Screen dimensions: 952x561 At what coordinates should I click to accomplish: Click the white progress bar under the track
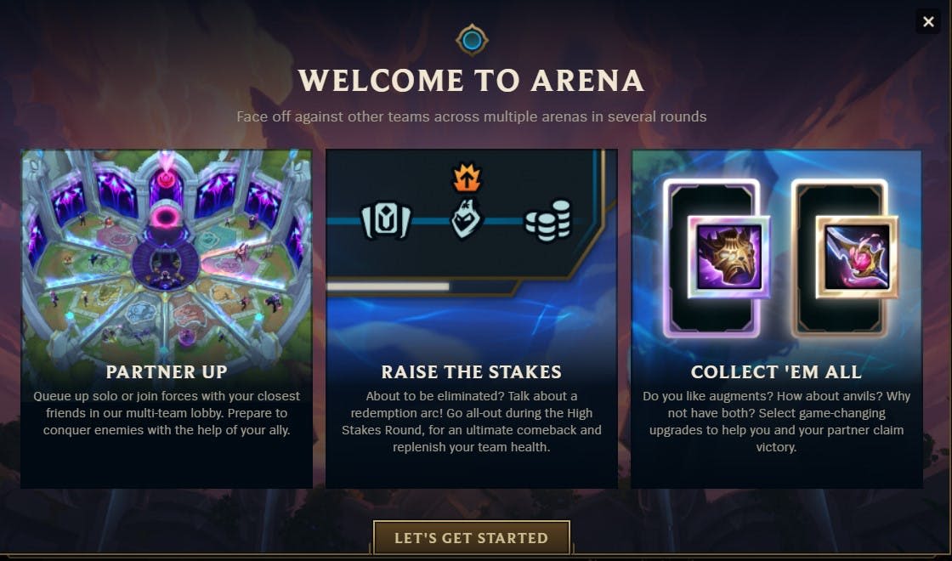pos(388,286)
